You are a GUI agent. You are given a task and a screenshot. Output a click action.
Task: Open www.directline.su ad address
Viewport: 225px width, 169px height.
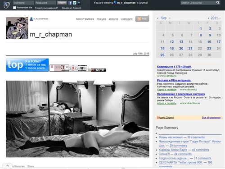[190, 103]
